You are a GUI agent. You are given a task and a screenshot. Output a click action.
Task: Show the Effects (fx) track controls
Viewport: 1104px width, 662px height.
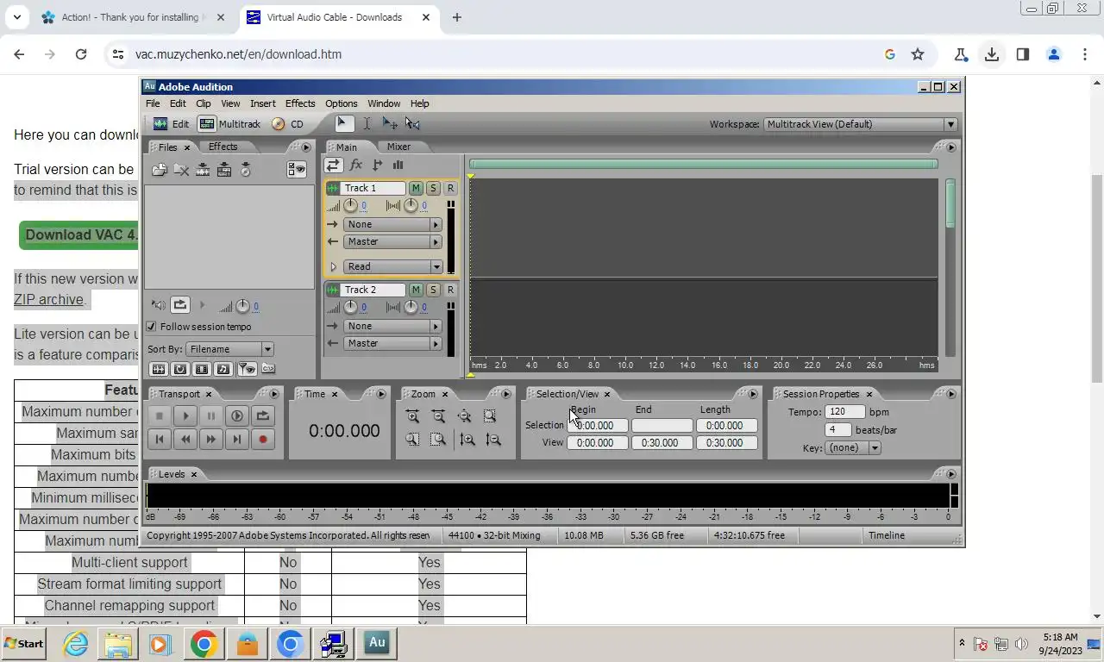click(355, 165)
